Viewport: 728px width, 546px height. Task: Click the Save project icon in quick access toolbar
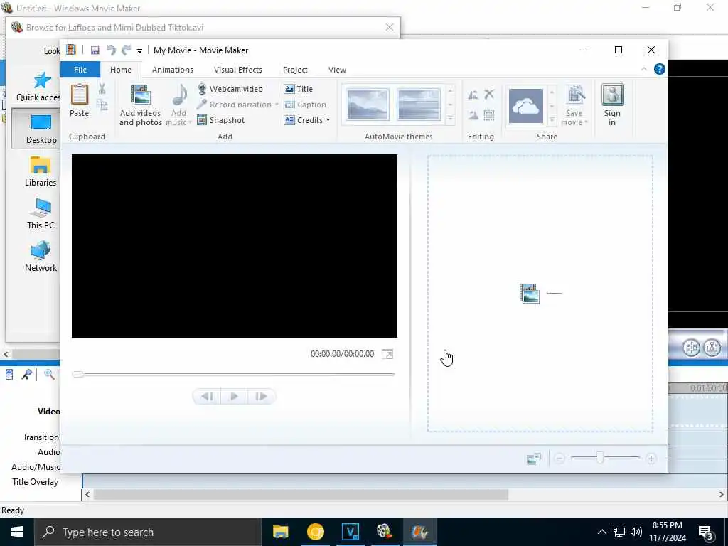tap(95, 50)
